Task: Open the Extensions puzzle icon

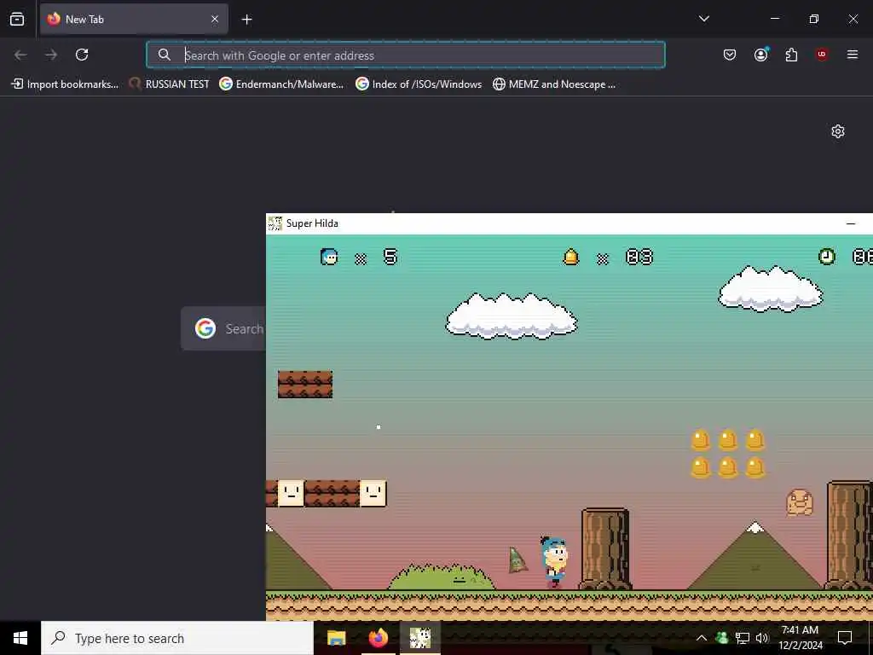Action: point(791,55)
